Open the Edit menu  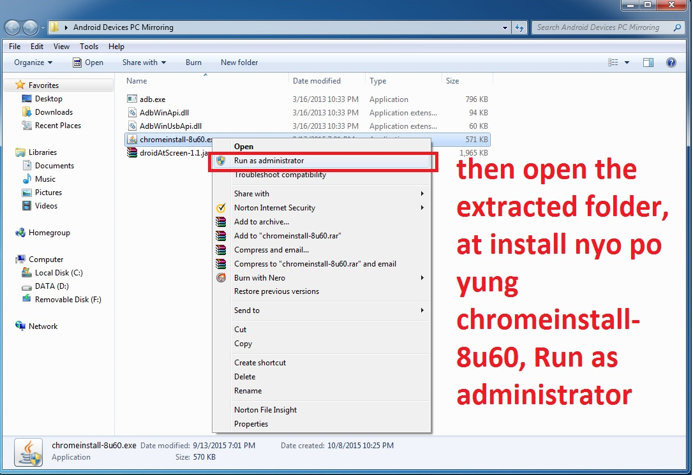36,47
